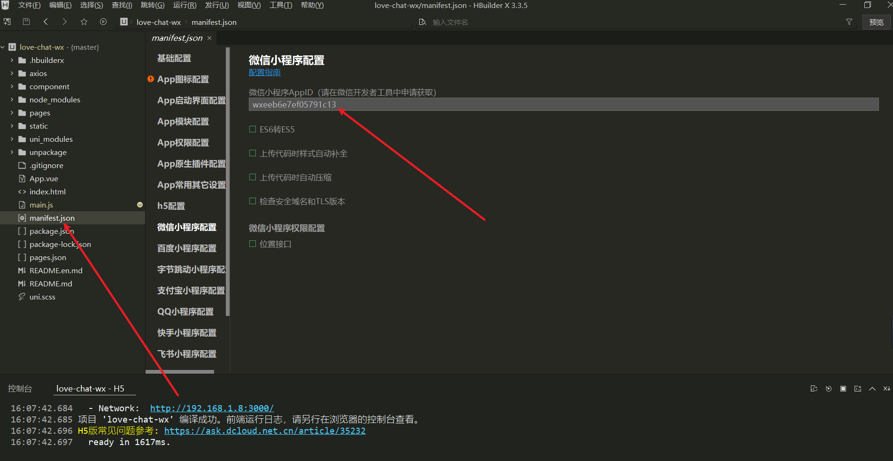This screenshot has width=893, height=461.
Task: Open index.html in file tree
Action: click(x=47, y=192)
